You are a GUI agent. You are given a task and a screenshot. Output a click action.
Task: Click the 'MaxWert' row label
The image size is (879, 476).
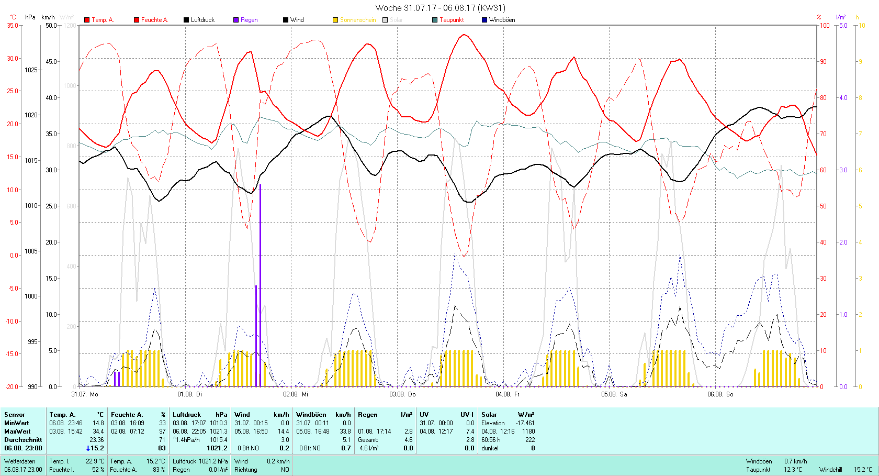[17, 431]
